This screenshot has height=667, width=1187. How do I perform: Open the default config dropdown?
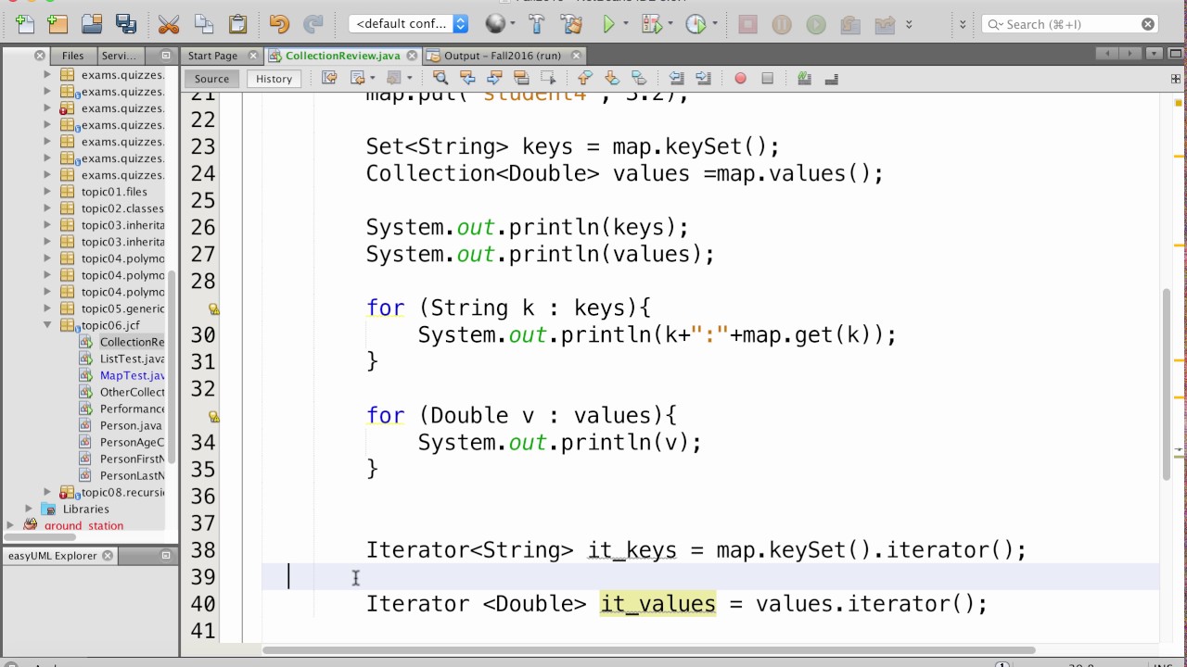(x=409, y=24)
